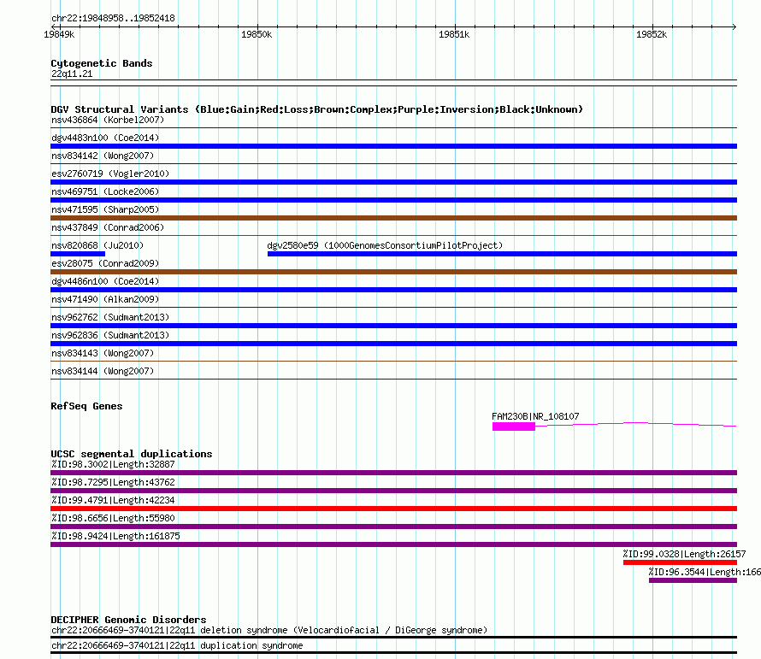Select UCSC segmental duplications track heading

point(132,454)
